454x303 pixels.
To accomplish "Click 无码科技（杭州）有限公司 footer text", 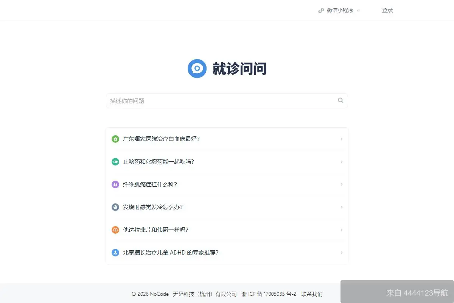I will (205, 294).
